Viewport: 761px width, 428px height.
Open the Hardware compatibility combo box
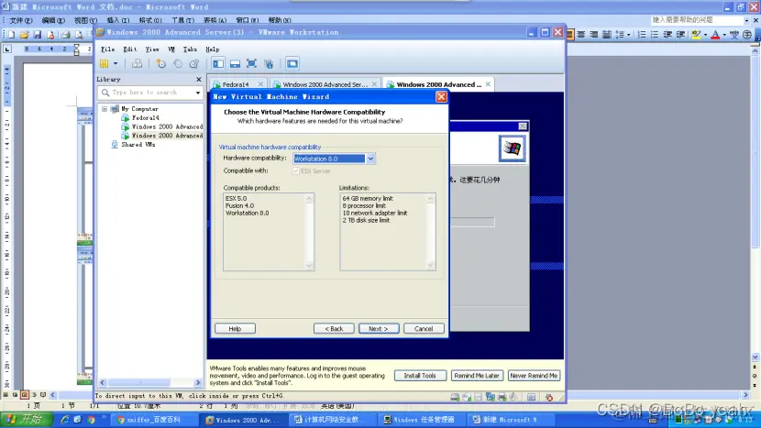coord(334,159)
